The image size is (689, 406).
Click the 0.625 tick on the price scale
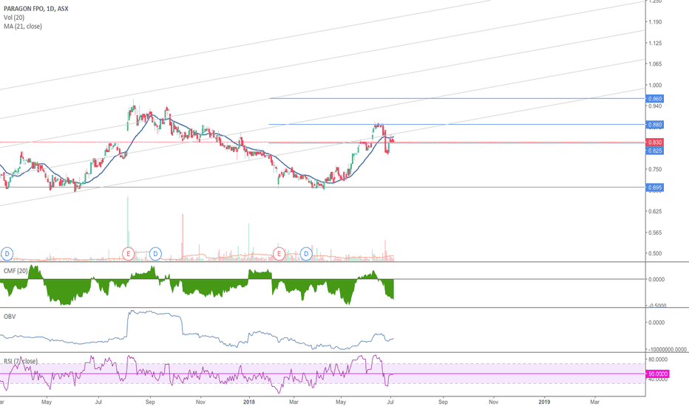[655, 211]
